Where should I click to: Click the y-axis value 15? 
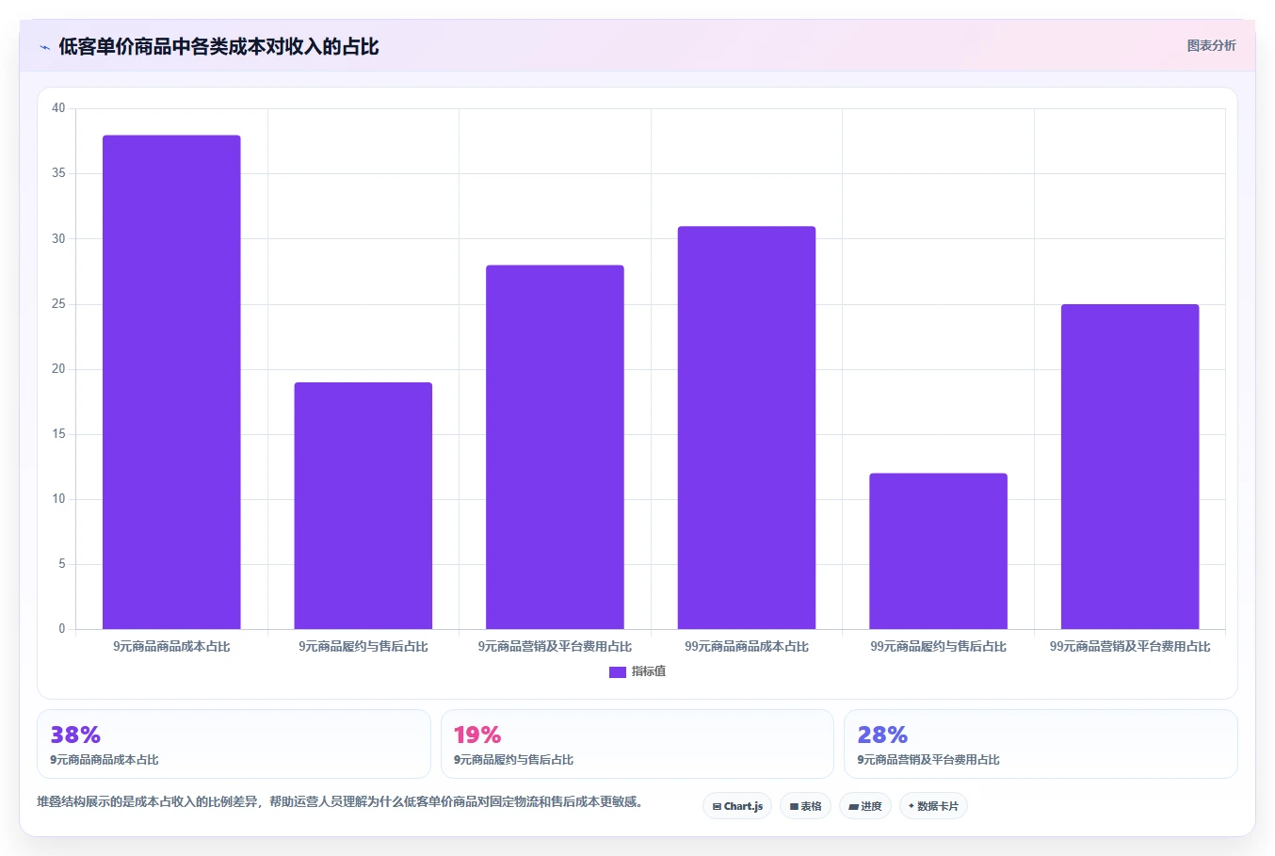click(x=58, y=434)
